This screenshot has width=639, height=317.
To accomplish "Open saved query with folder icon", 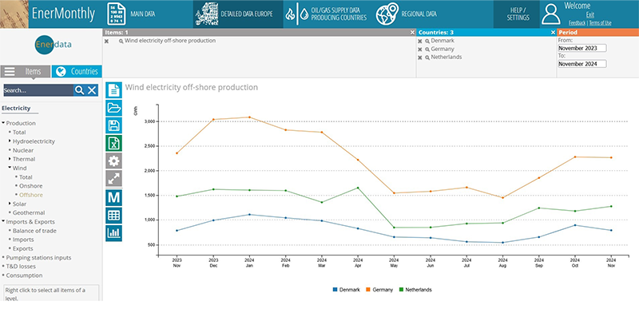I will pyautogui.click(x=113, y=108).
